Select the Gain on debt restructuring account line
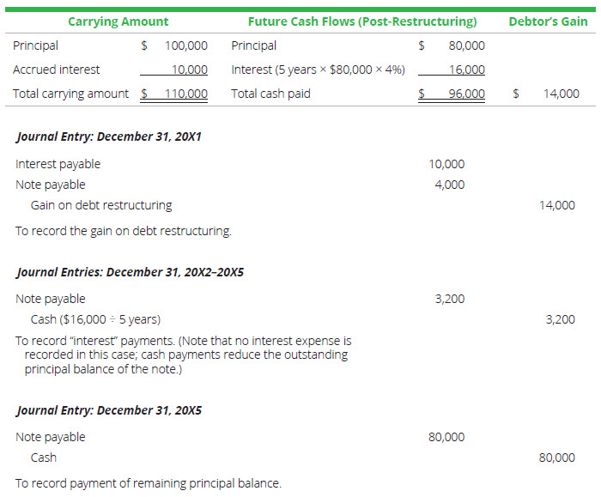601x497 pixels. (101, 205)
